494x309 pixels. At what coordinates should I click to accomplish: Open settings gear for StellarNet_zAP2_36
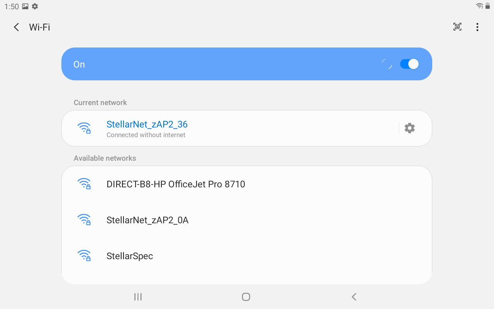tap(409, 128)
